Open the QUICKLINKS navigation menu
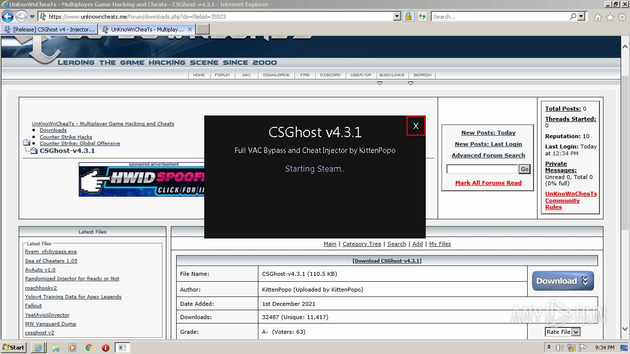The height and width of the screenshot is (354, 630). point(392,75)
